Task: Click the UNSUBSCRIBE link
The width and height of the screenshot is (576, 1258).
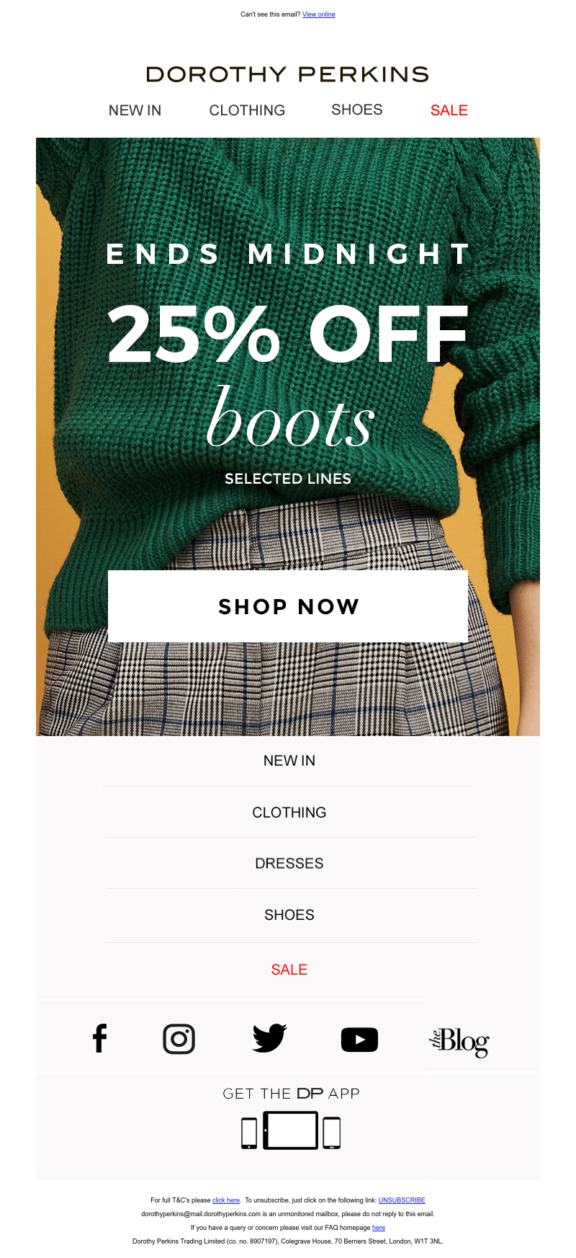Action: click(402, 1200)
